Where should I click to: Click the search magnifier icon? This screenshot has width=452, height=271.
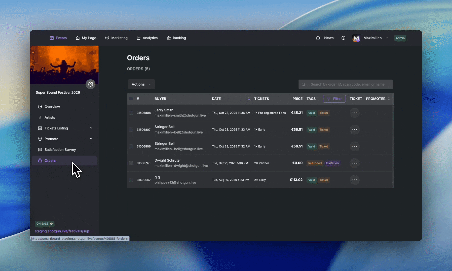pyautogui.click(x=304, y=84)
